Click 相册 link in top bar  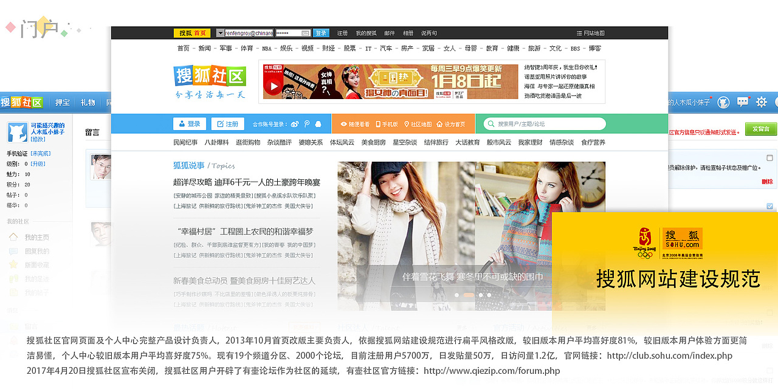pyautogui.click(x=408, y=33)
